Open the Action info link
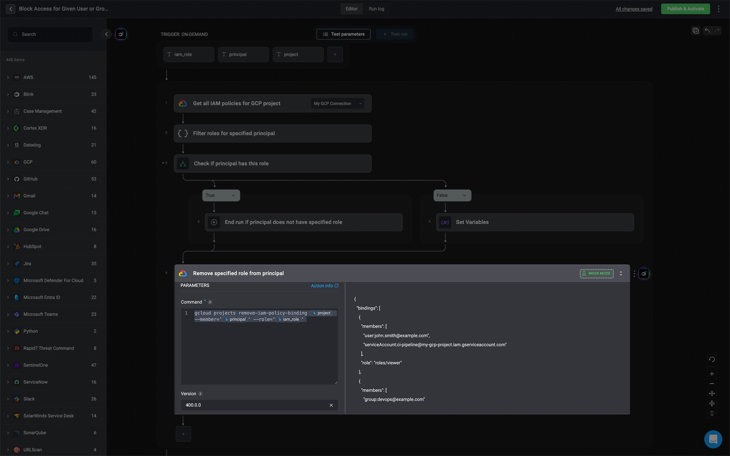 (324, 286)
